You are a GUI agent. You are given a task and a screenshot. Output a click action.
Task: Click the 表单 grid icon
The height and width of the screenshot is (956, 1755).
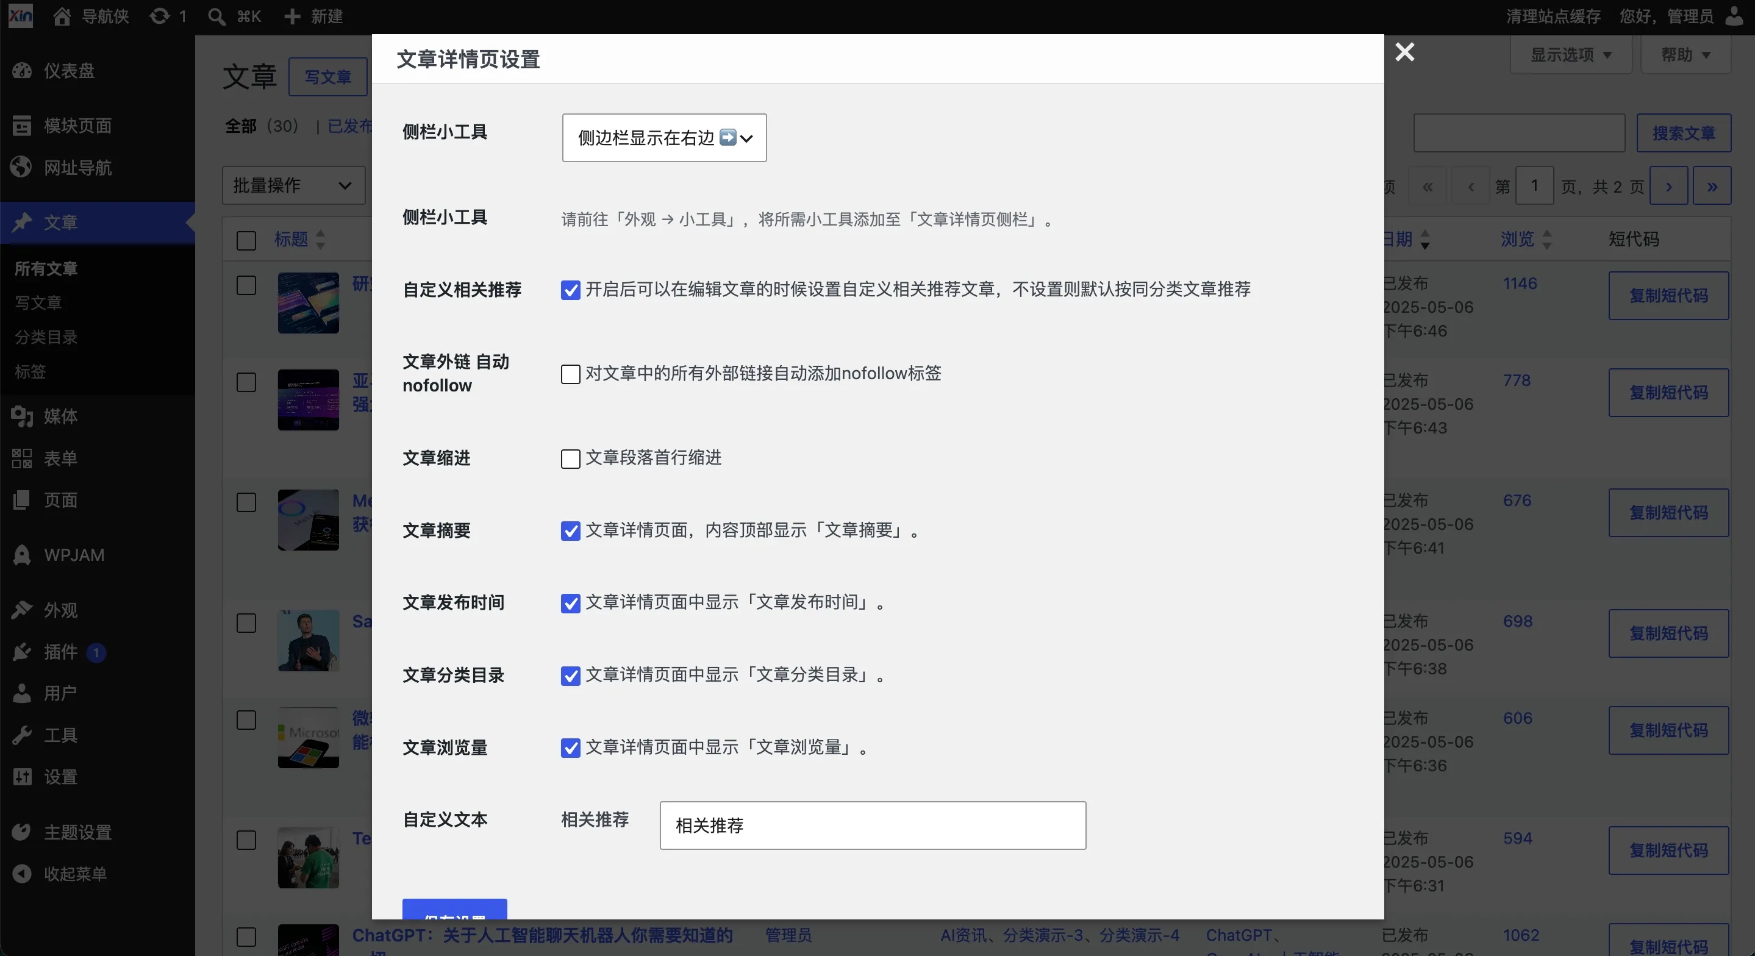click(22, 458)
